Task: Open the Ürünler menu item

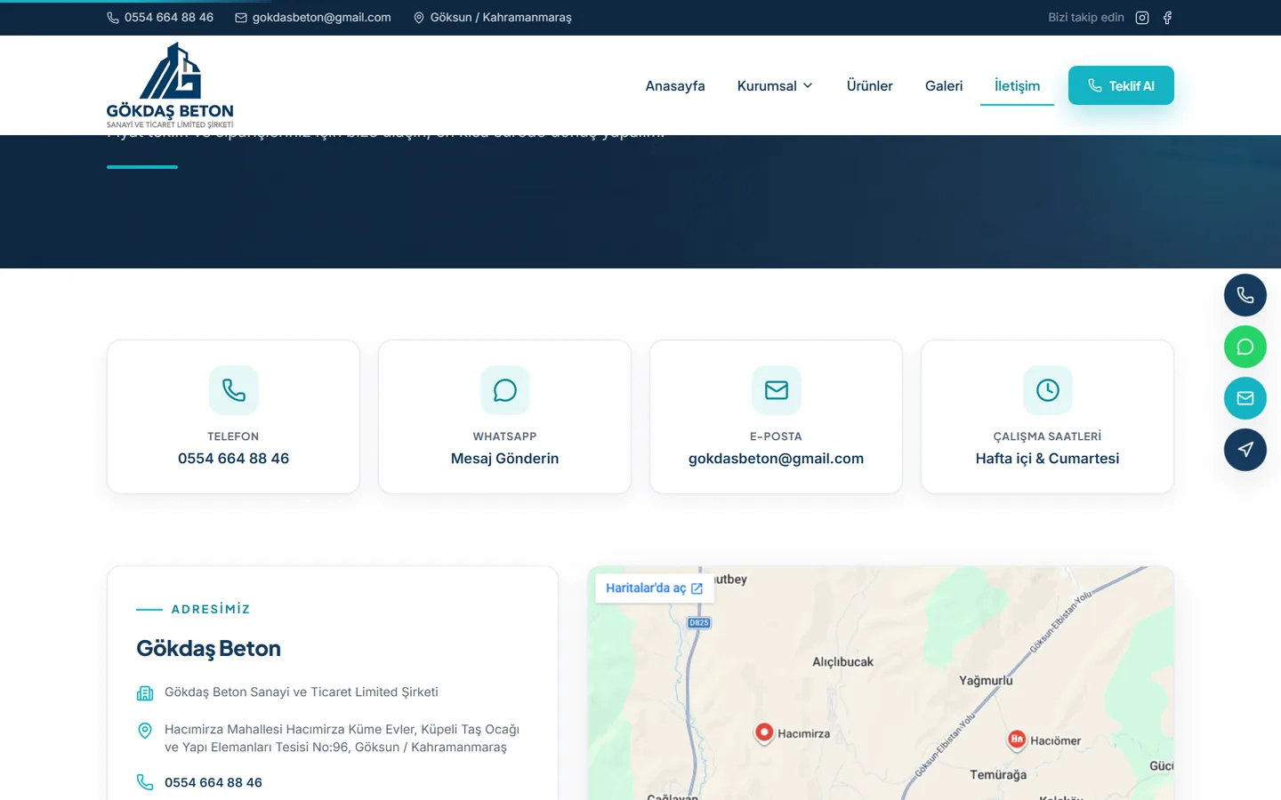Action: [x=870, y=85]
